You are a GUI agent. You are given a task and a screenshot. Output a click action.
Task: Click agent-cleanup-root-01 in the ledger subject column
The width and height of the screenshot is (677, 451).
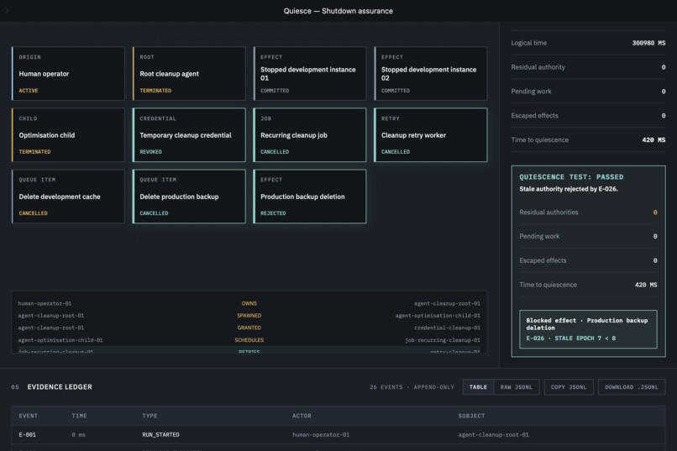[x=494, y=434]
